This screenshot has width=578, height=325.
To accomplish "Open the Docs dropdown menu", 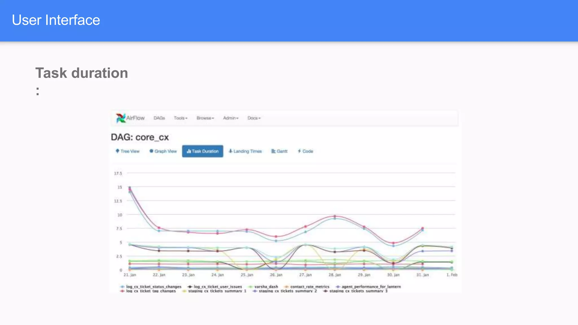I will (254, 118).
